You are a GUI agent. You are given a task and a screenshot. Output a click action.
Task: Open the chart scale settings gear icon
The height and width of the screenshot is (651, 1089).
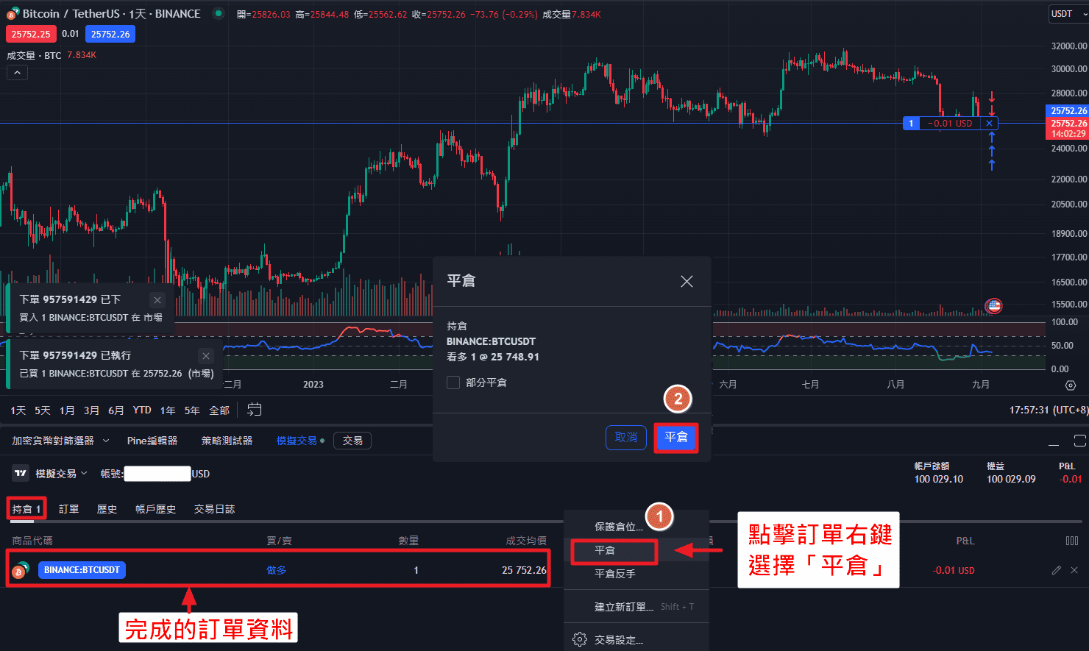[x=1071, y=385]
